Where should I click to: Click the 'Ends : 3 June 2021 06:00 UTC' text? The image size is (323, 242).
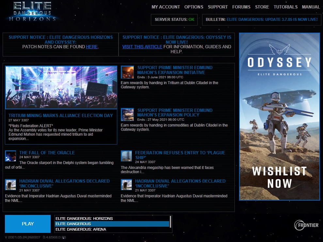pyautogui.click(x=160, y=77)
